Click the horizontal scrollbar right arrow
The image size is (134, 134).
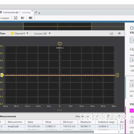coord(119,132)
